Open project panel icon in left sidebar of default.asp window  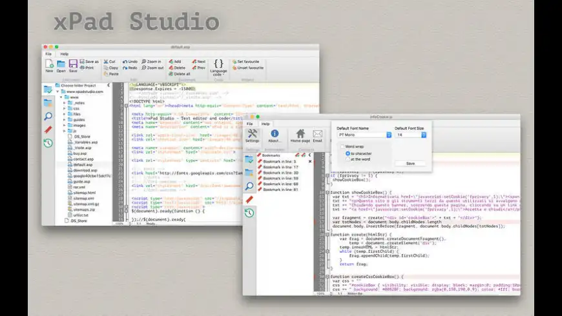pos(48,90)
